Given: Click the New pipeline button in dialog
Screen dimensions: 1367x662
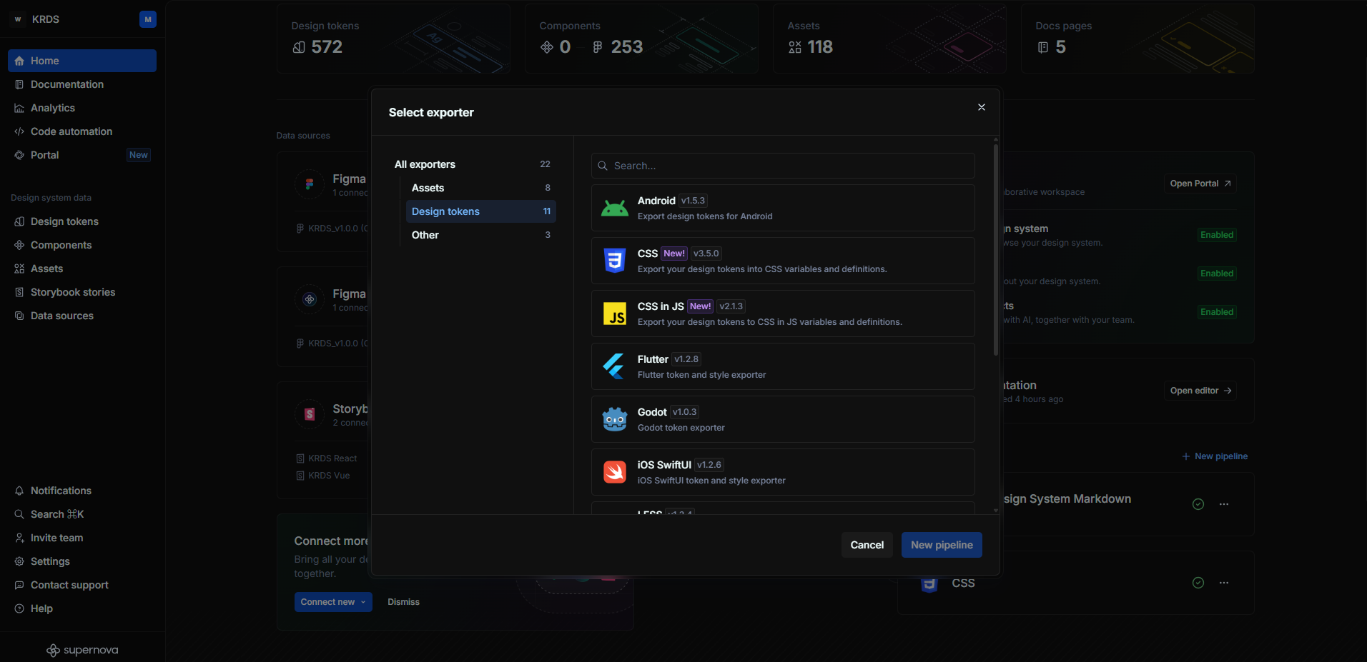Looking at the screenshot, I should pyautogui.click(x=941, y=545).
